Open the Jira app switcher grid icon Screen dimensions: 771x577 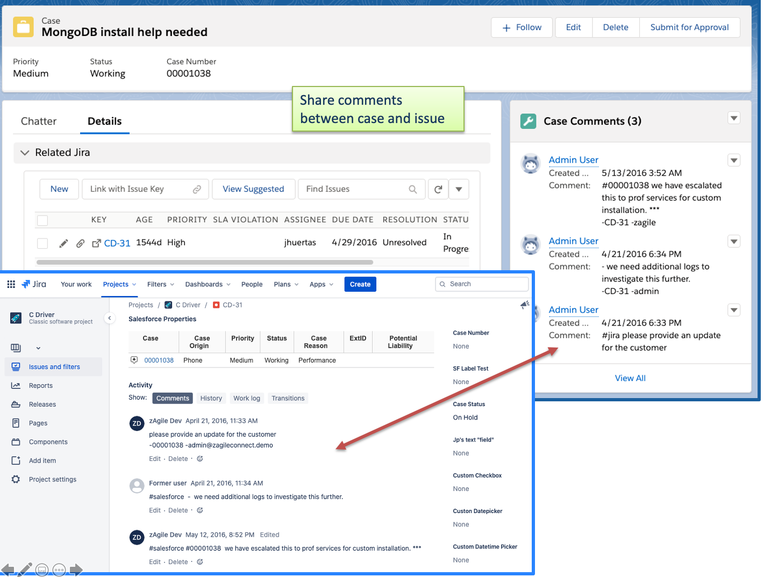(11, 284)
